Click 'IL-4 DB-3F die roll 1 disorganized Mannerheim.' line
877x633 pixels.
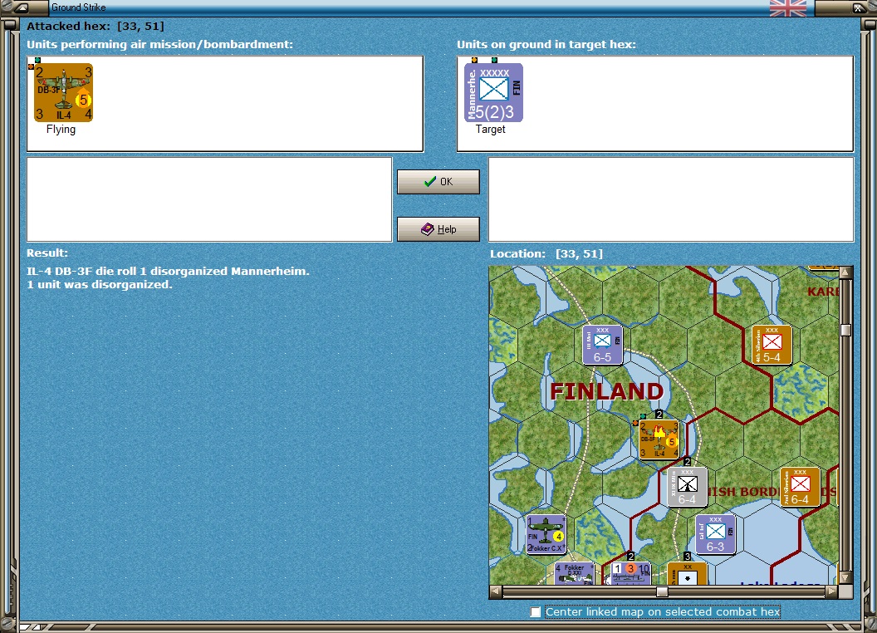pos(168,272)
